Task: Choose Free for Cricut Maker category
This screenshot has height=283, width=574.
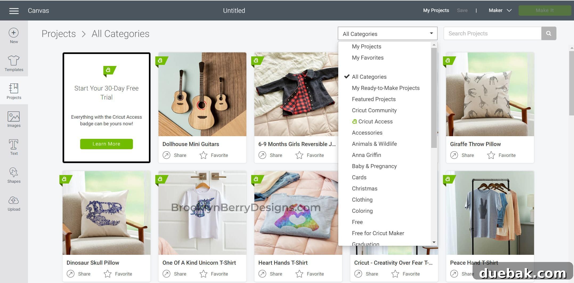Action: [x=378, y=233]
